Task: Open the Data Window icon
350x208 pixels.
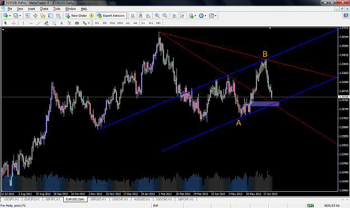Action: 35,16
